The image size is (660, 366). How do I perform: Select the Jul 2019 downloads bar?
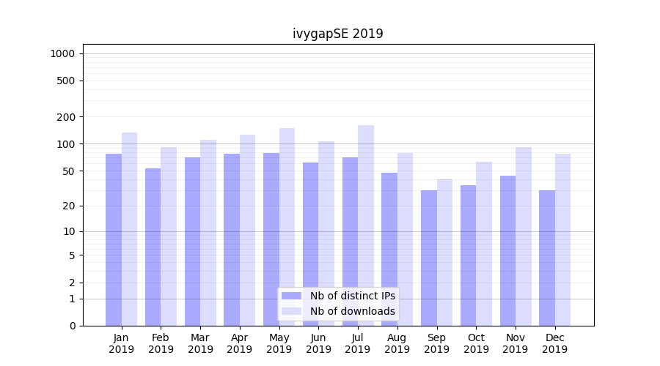click(365, 225)
